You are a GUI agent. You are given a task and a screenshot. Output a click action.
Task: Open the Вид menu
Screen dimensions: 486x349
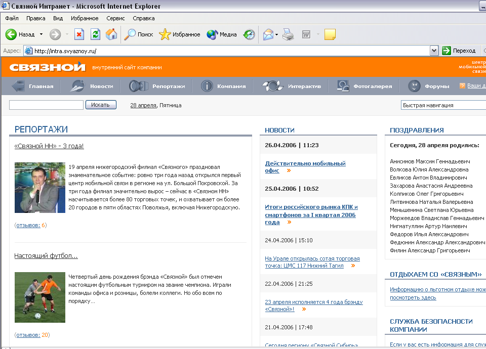click(58, 18)
